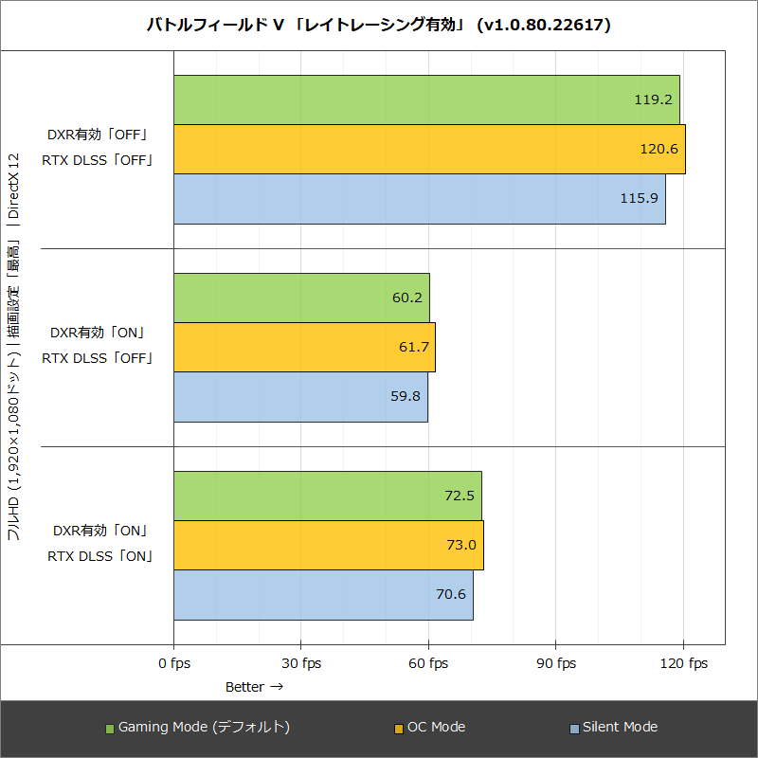
Task: Click the blue bar showing 115.9 fps
Action: point(417,200)
